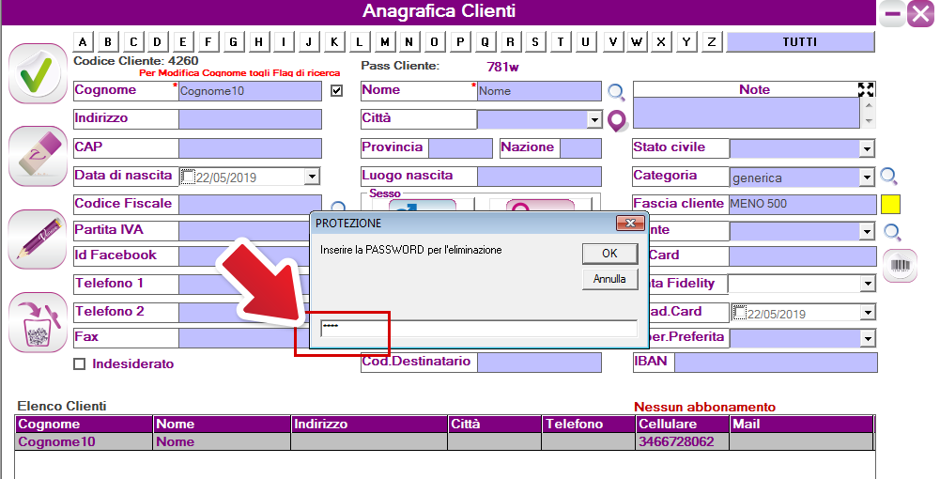The width and height of the screenshot is (940, 479).
Task: Toggle the Data di nascita date checkbox
Action: coord(187,177)
